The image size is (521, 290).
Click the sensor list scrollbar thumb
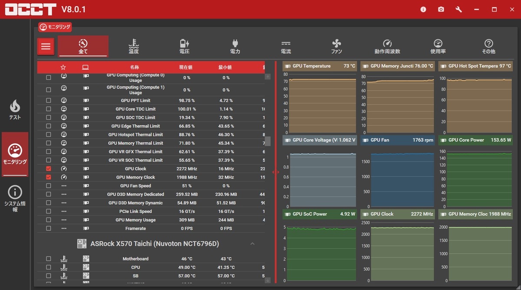[x=268, y=141]
